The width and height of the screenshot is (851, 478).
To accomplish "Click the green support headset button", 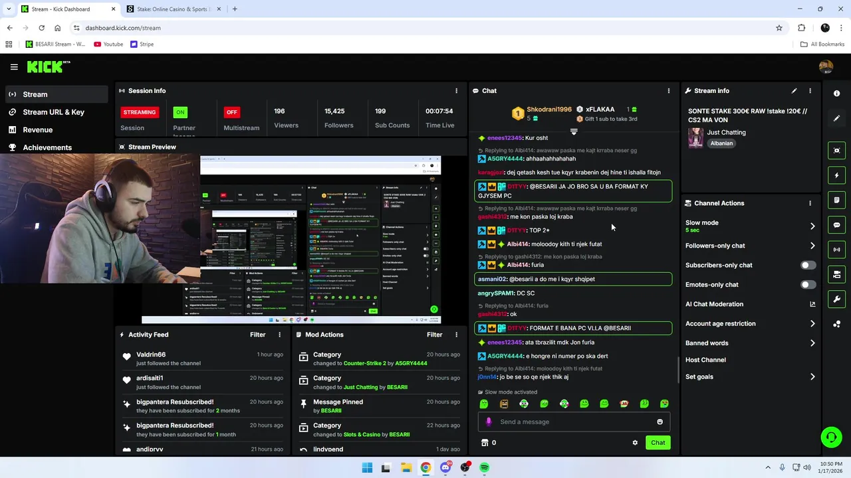I will click(x=831, y=437).
